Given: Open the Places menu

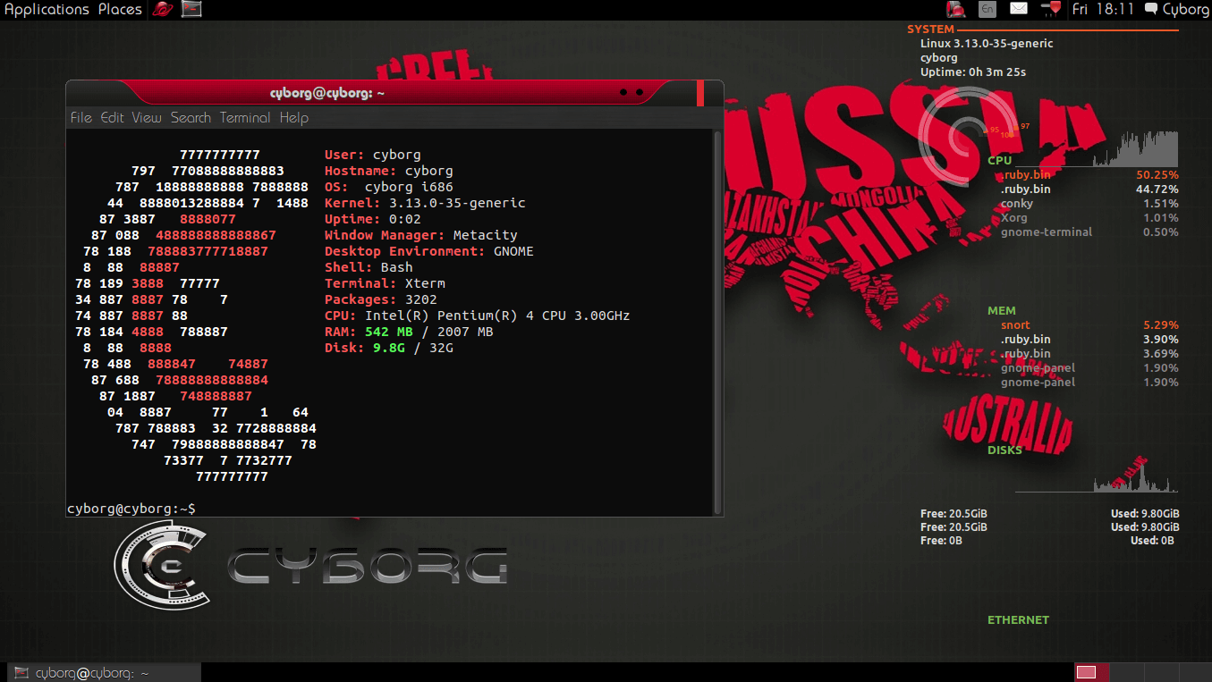Looking at the screenshot, I should pyautogui.click(x=119, y=10).
